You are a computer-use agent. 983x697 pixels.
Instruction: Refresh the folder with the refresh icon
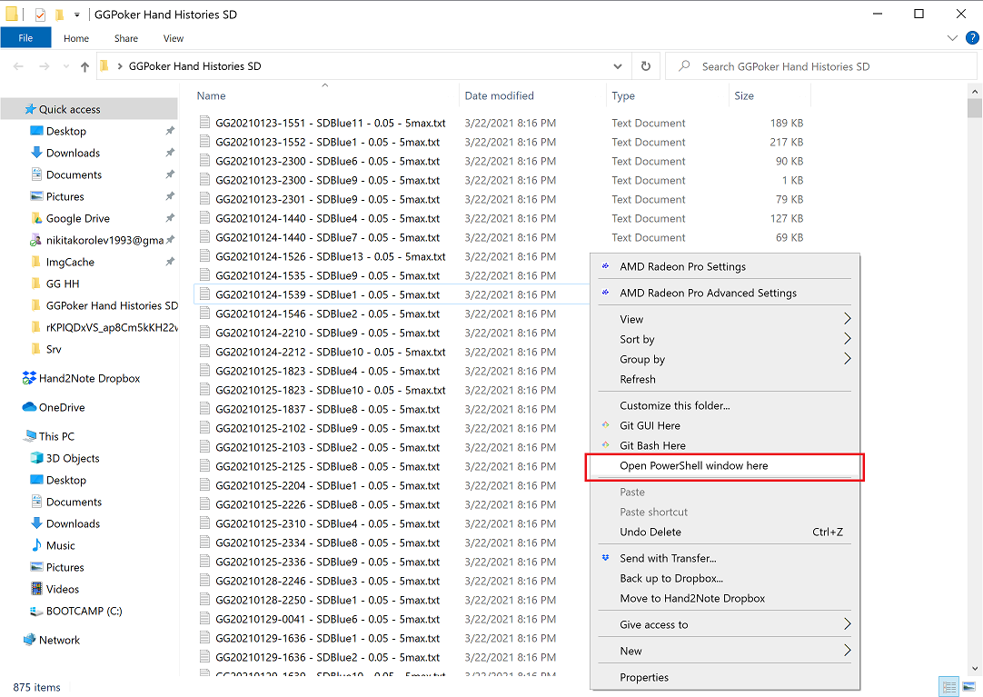[645, 65]
